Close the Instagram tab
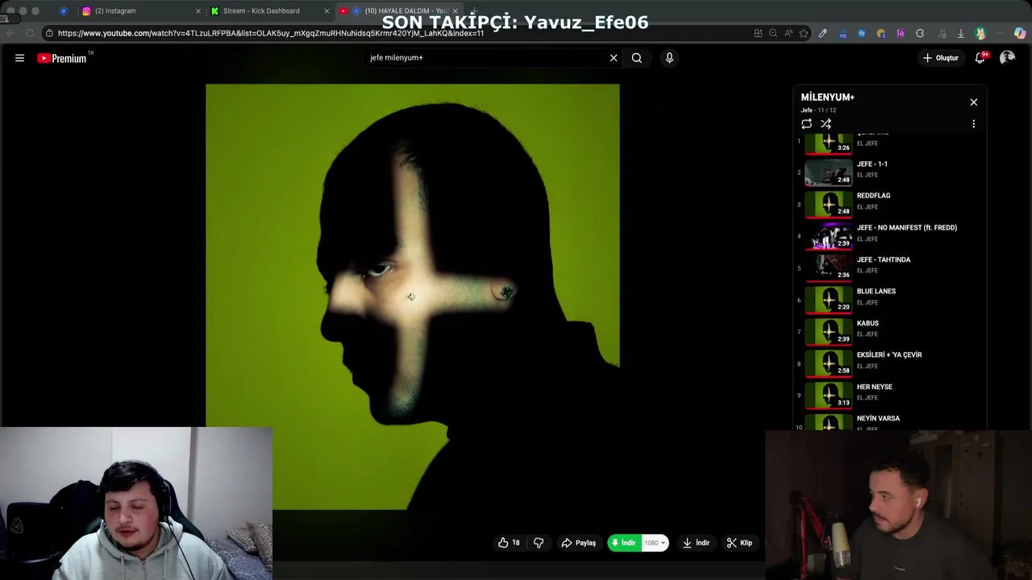The width and height of the screenshot is (1032, 580). [198, 11]
